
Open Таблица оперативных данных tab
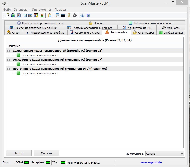(150, 23)
